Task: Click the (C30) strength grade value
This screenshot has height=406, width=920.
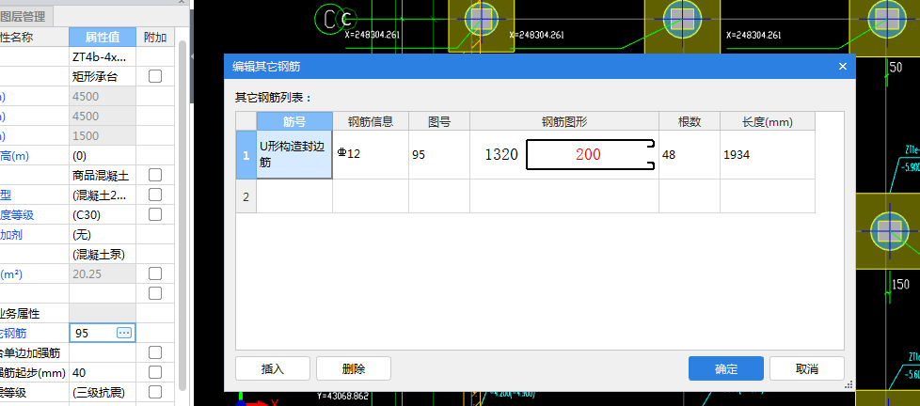Action: pos(103,214)
